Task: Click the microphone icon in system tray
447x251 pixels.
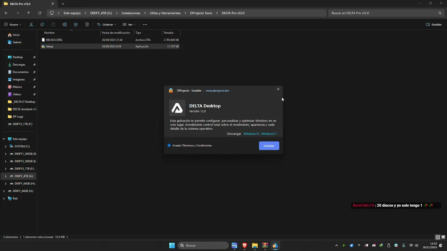Action: (x=403, y=245)
